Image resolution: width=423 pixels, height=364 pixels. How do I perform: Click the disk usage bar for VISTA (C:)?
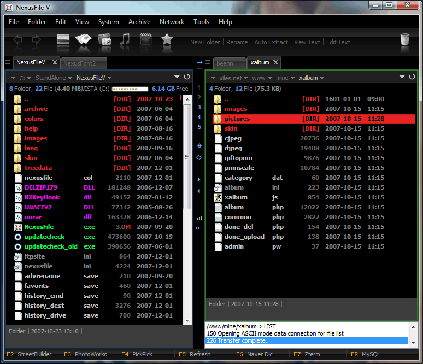pyautogui.click(x=130, y=89)
